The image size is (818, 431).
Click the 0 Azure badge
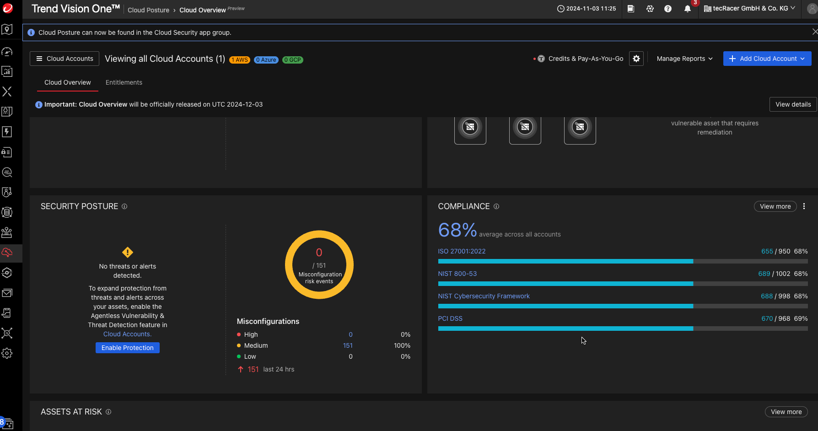pos(266,60)
